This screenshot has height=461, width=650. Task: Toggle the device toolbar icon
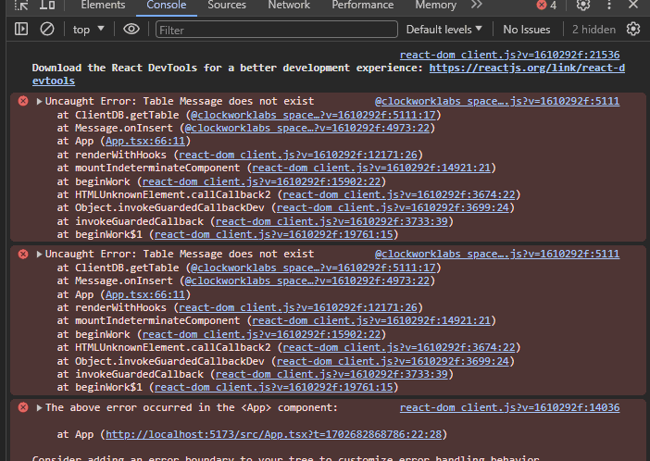47,6
